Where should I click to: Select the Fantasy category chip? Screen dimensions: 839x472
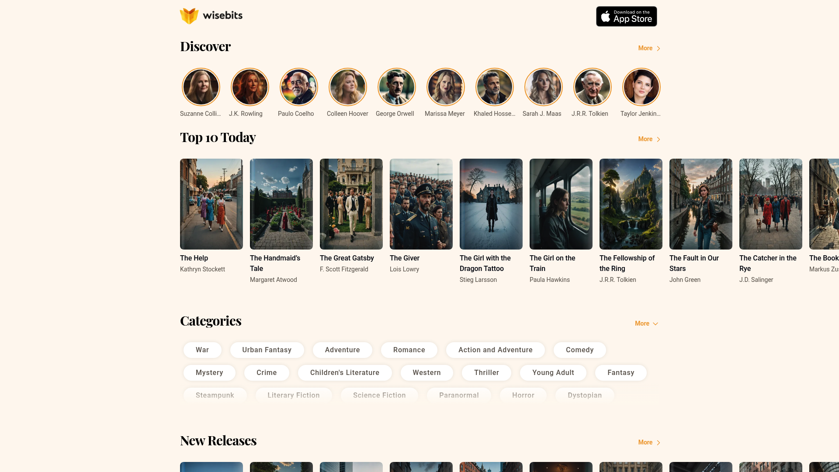click(x=621, y=373)
